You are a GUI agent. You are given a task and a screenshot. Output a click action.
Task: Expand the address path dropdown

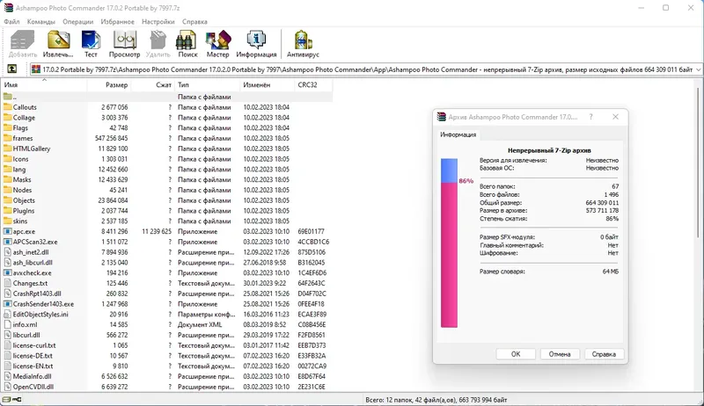point(698,69)
